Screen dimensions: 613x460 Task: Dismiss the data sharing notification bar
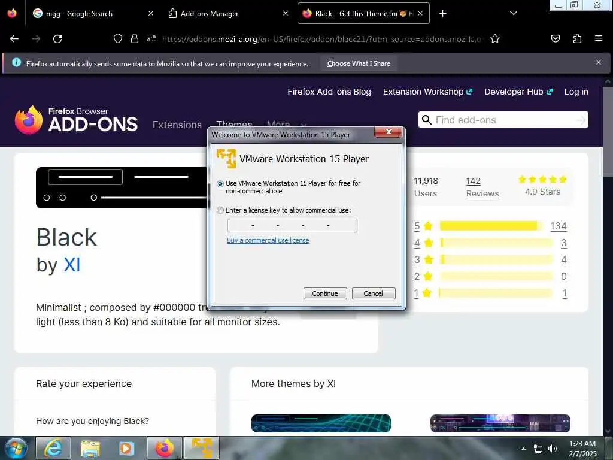598,62
